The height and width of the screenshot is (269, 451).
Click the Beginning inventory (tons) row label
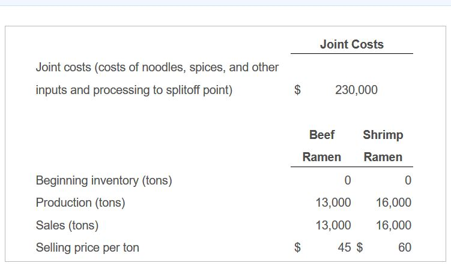pos(104,180)
